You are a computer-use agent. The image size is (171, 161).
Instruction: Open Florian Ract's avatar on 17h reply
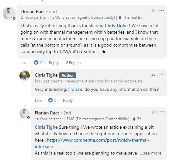[25, 113]
